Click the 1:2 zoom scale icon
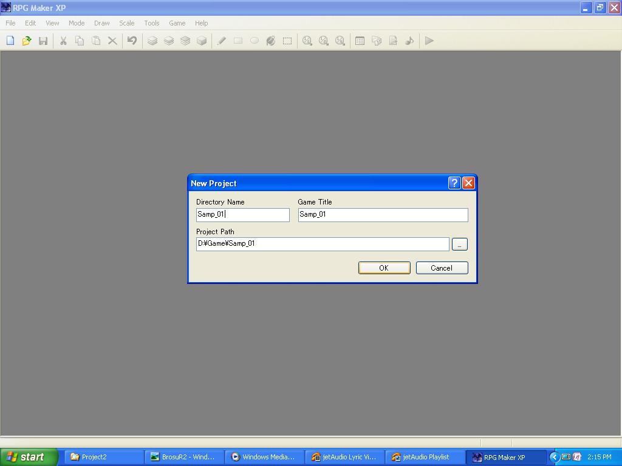The image size is (622, 466). point(324,41)
